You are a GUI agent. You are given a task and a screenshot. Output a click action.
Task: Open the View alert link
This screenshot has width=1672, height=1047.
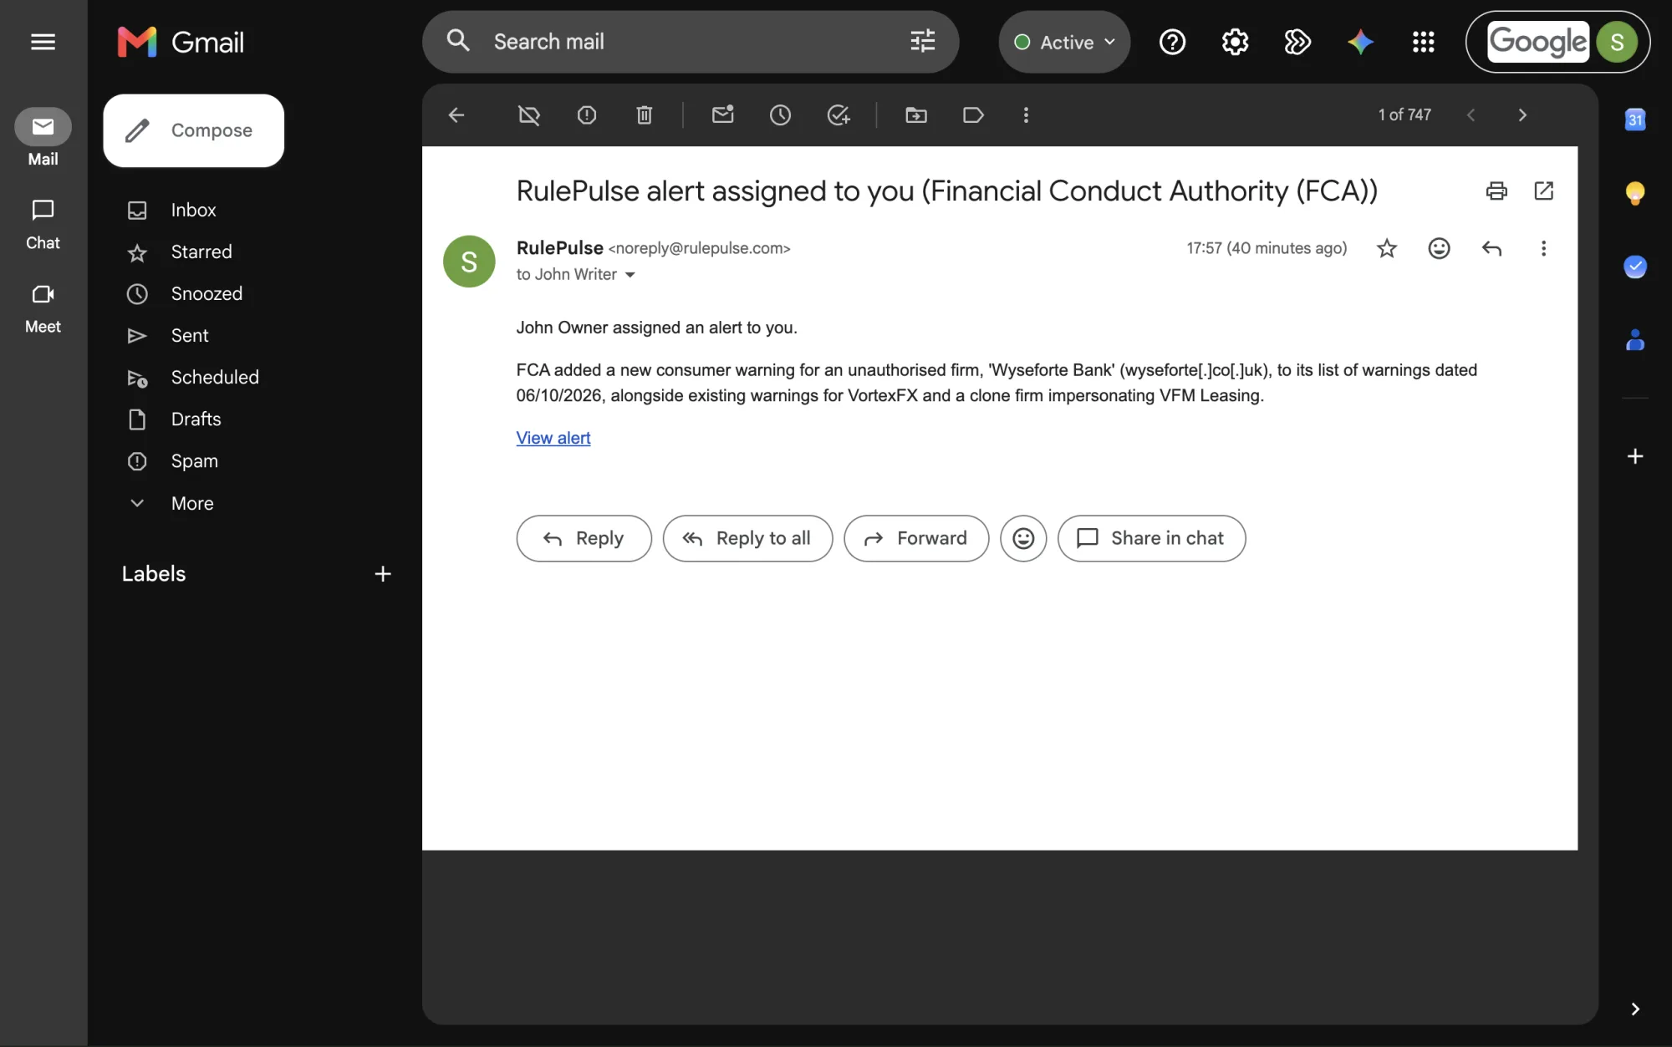point(553,438)
